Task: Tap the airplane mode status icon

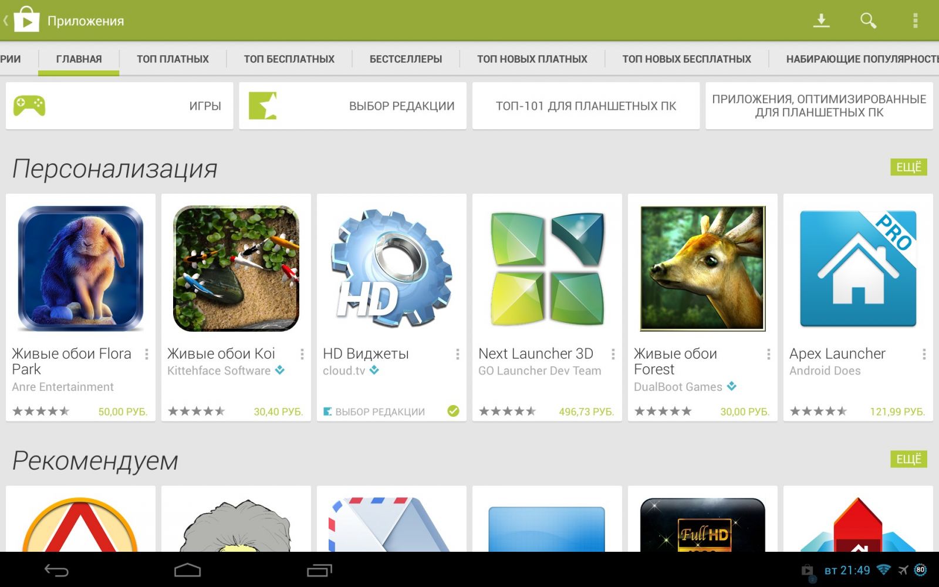Action: 903,569
